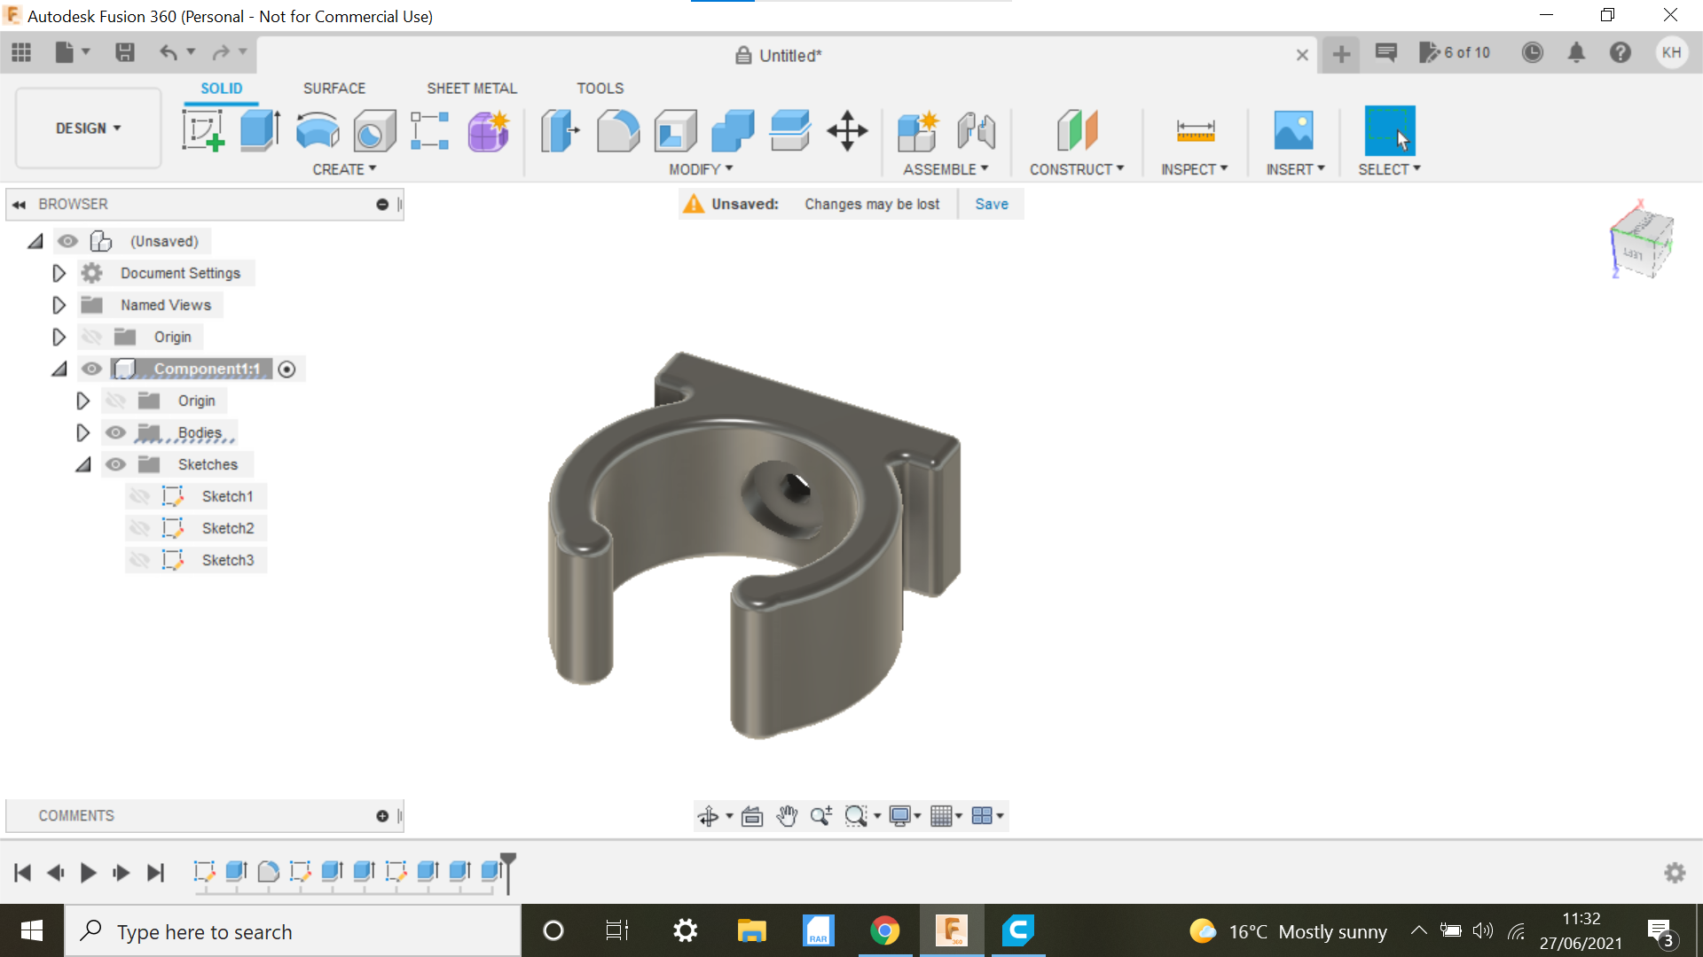Select the Shell tool
This screenshot has width=1703, height=957.
click(676, 131)
